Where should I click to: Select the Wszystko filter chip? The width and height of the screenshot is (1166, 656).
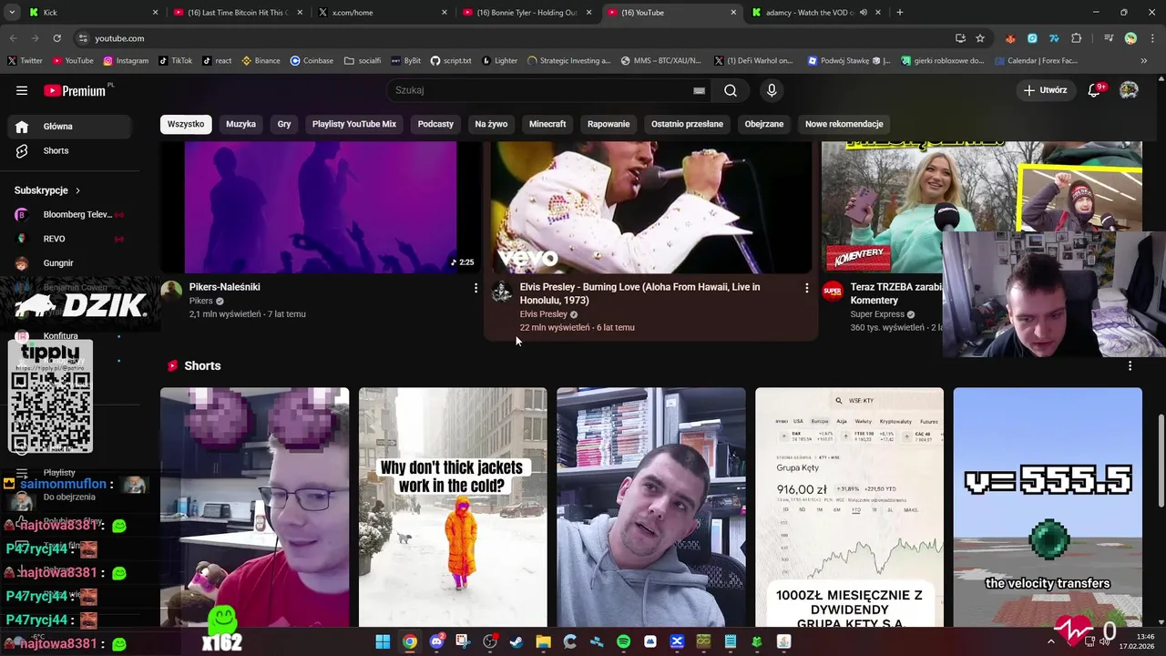click(x=186, y=124)
